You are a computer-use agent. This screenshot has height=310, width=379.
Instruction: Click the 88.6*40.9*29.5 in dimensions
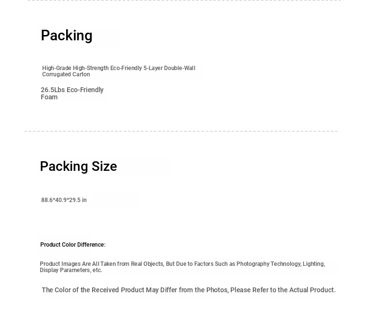pos(64,200)
